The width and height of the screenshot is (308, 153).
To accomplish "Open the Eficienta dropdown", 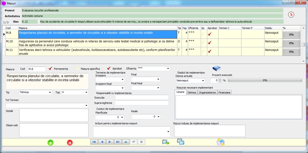I will pos(168,69).
